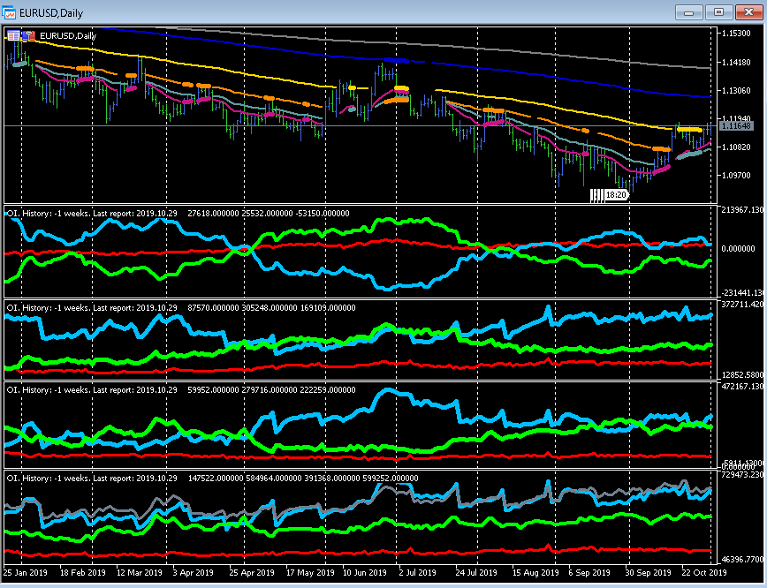The height and width of the screenshot is (588, 767).
Task: Click the 1.13060 price axis value
Action: point(736,90)
